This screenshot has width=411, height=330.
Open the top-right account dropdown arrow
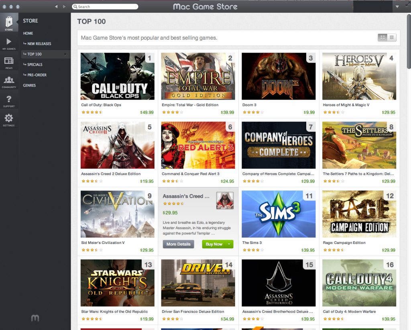(397, 6)
